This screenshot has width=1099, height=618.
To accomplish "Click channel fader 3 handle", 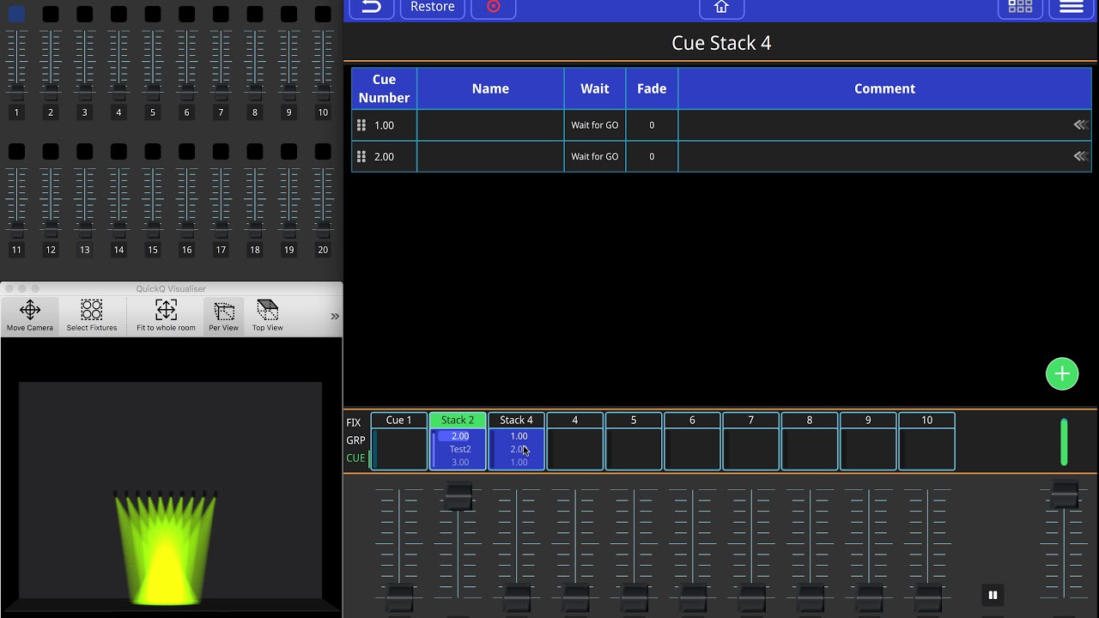I will (x=84, y=92).
